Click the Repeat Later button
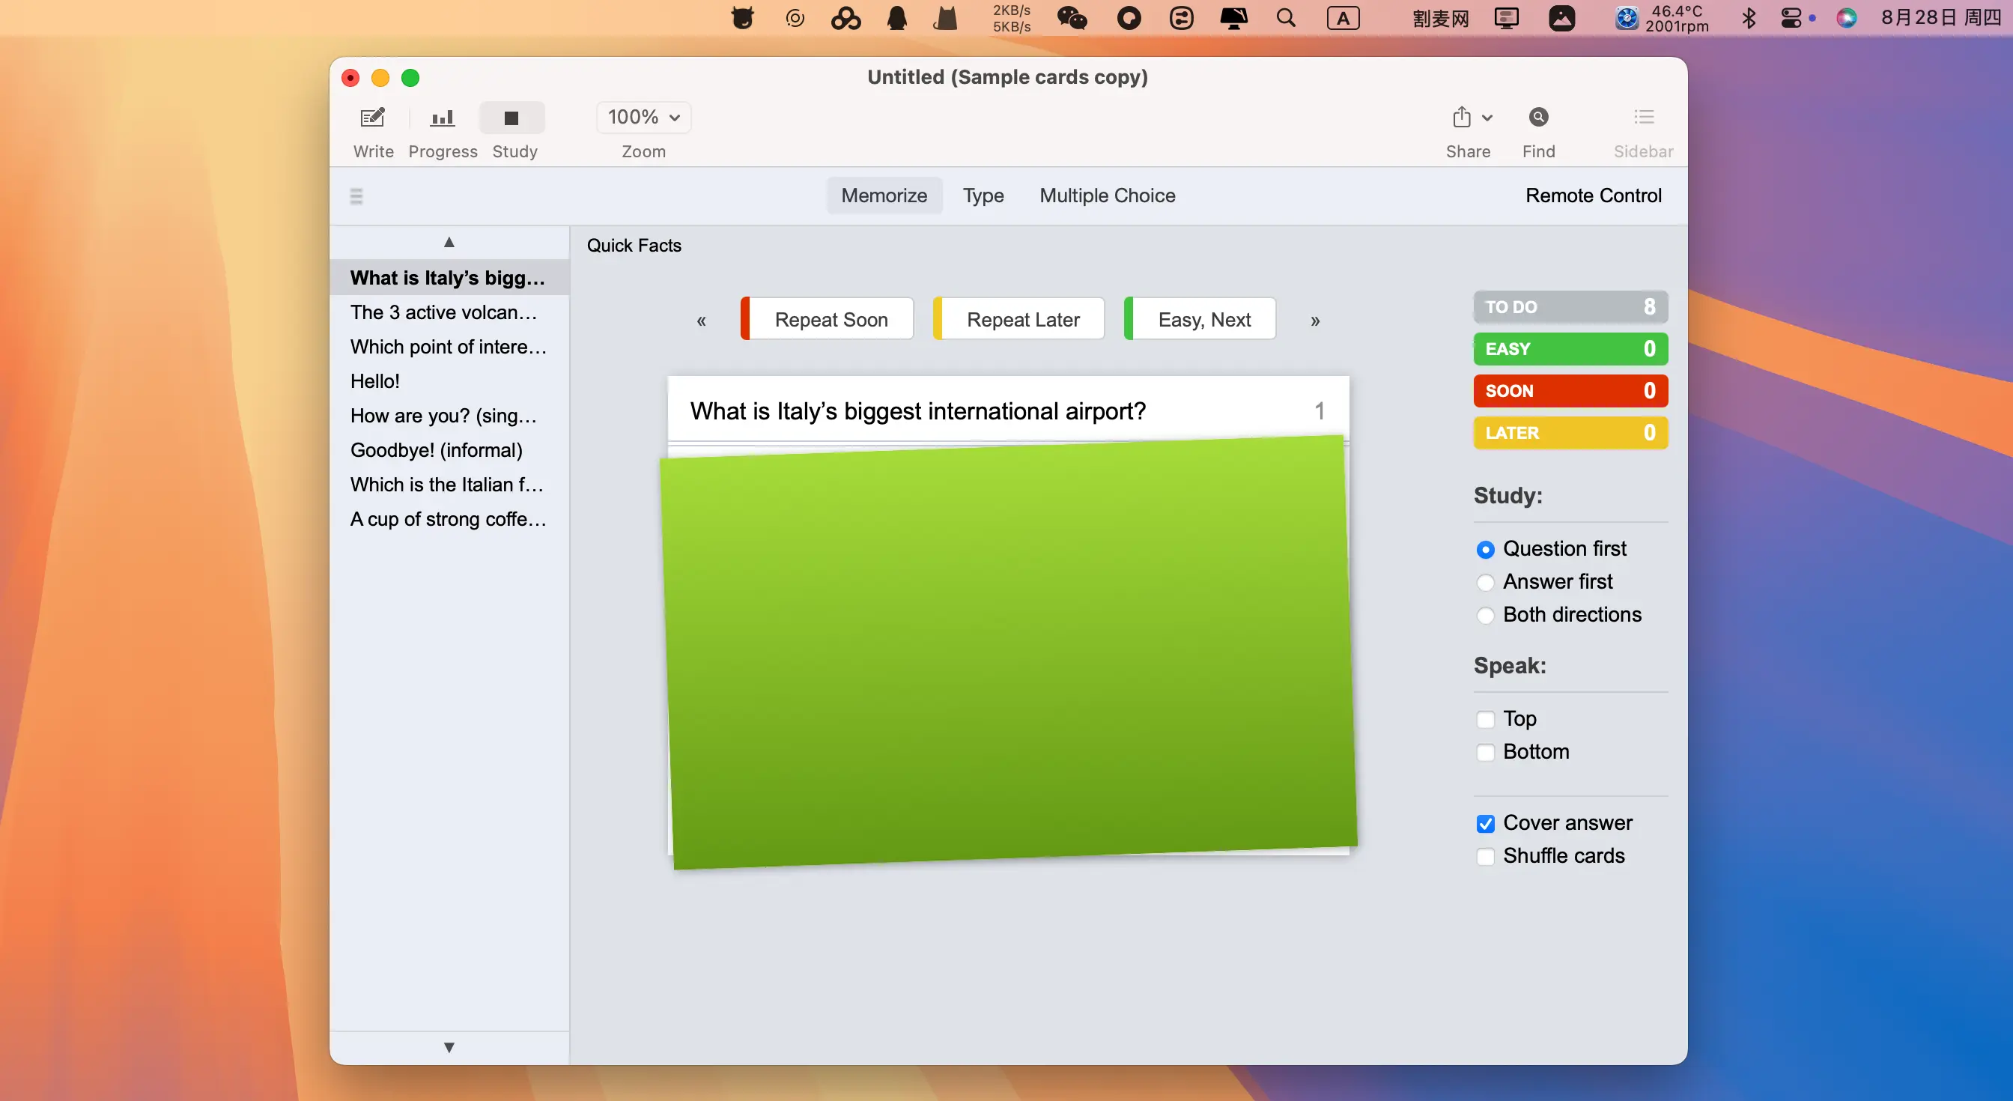The width and height of the screenshot is (2013, 1101). coord(1019,319)
